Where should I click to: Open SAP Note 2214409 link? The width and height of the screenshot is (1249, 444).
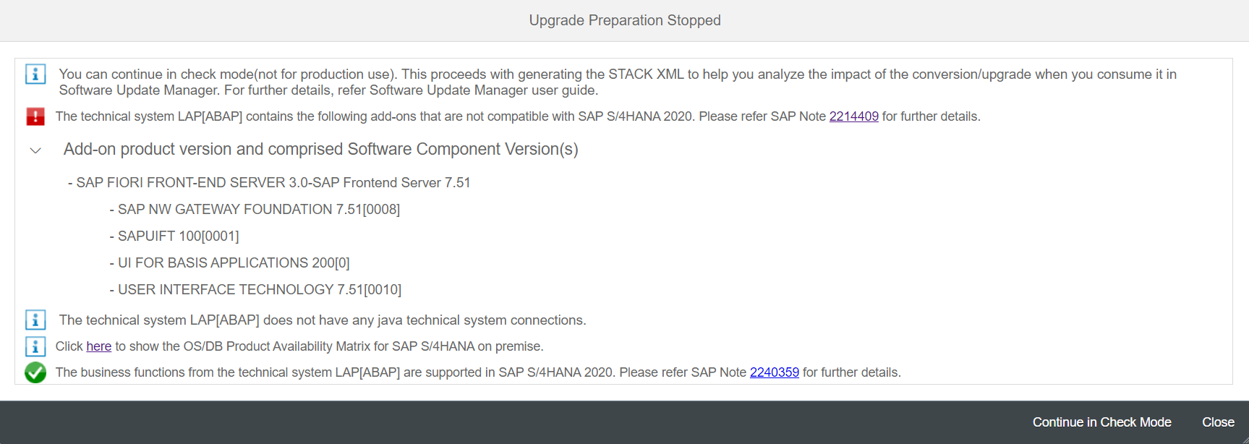[x=853, y=116]
